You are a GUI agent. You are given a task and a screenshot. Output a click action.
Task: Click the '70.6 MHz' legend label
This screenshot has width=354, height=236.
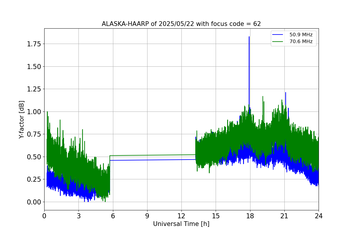point(301,42)
